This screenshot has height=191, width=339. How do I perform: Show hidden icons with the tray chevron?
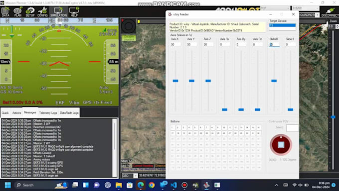pos(277,185)
